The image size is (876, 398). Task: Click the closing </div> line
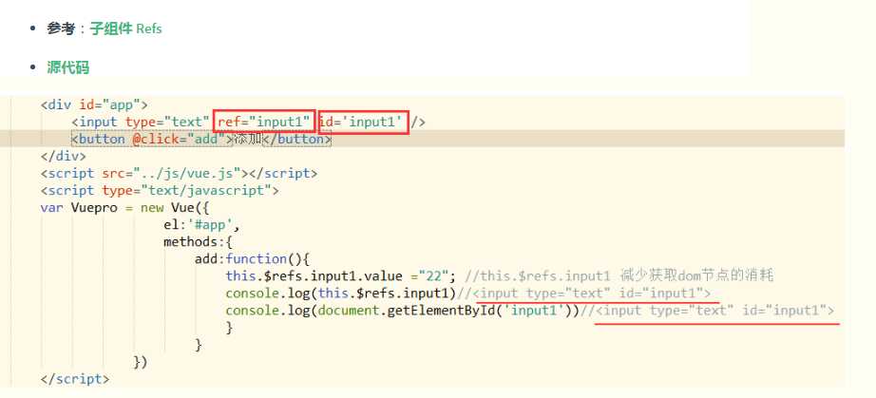tap(63, 157)
